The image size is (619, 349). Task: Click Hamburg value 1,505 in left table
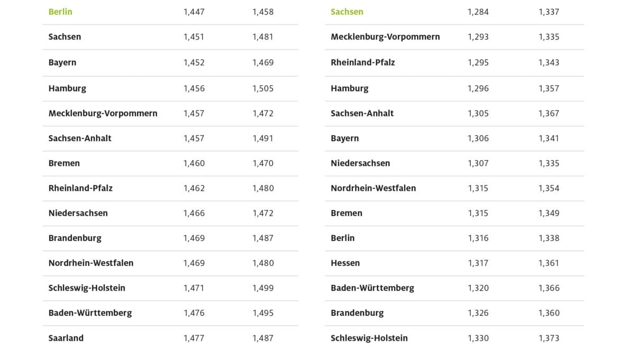click(263, 88)
